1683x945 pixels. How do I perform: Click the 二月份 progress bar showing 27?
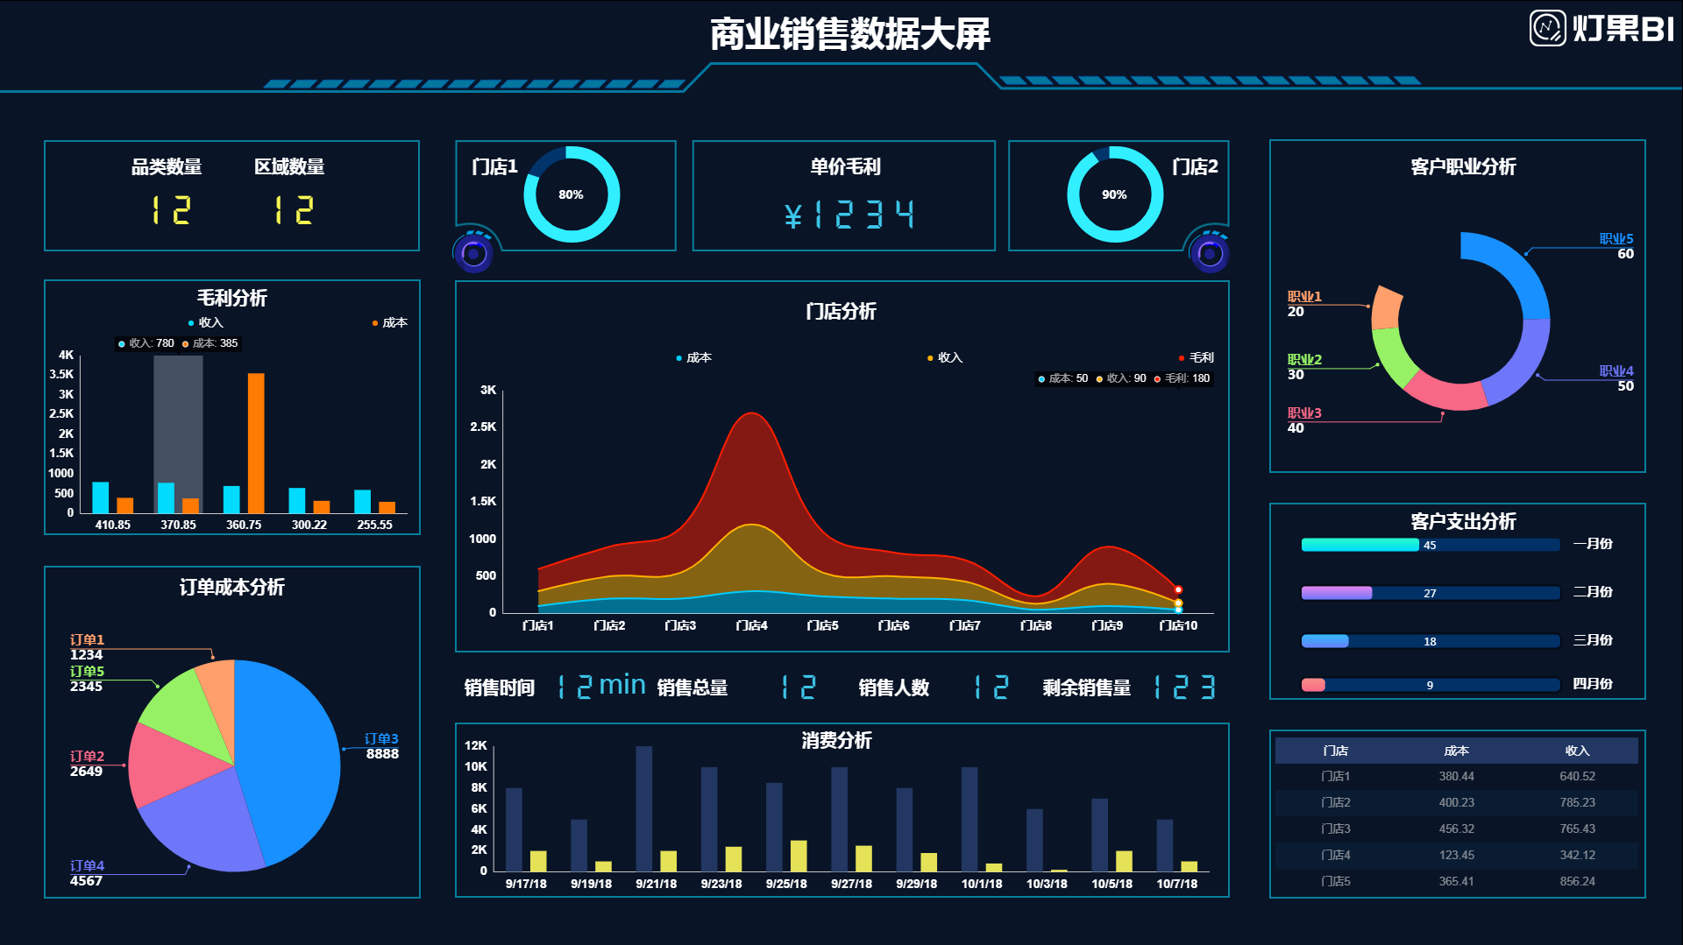1431,593
